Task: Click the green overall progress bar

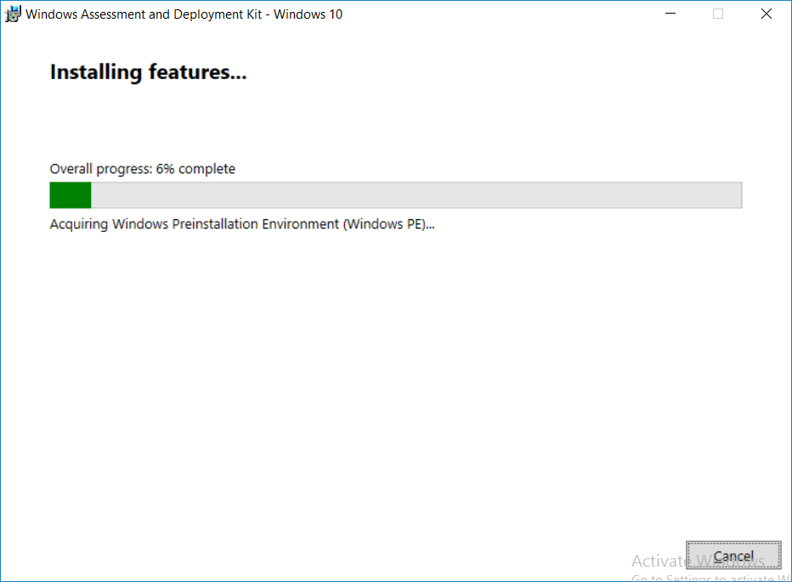Action: click(x=395, y=195)
